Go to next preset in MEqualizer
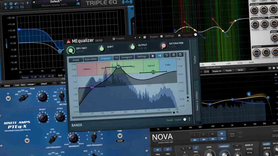The width and height of the screenshot is (278, 156). click(140, 37)
